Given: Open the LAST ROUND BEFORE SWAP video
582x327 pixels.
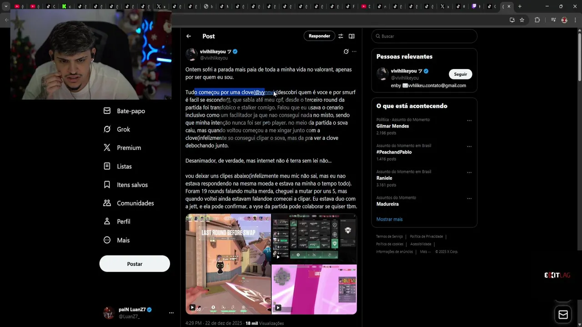Looking at the screenshot, I should [228, 264].
